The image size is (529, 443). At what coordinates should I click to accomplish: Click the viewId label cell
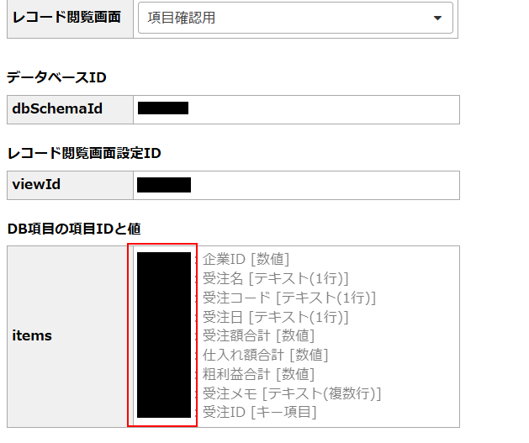click(70, 186)
